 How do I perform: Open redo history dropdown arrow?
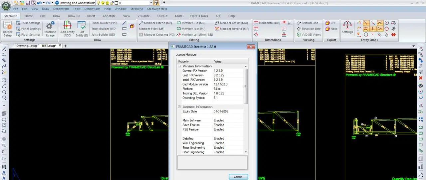coord(52,3)
